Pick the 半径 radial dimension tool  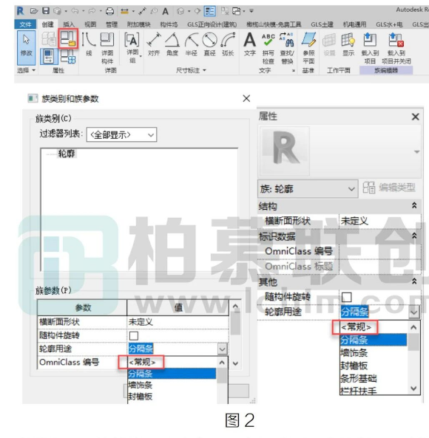pos(192,44)
